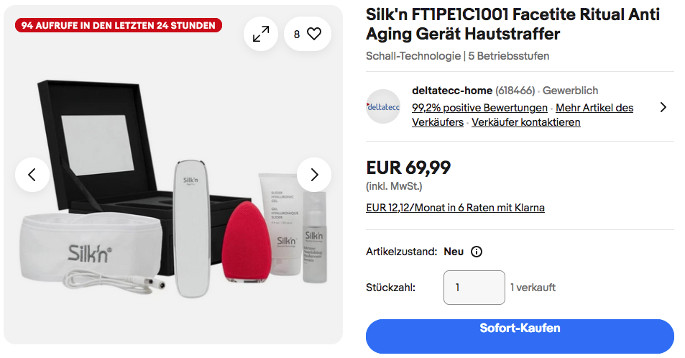Expand seller details chevron arrow
The height and width of the screenshot is (358, 685).
click(x=663, y=107)
